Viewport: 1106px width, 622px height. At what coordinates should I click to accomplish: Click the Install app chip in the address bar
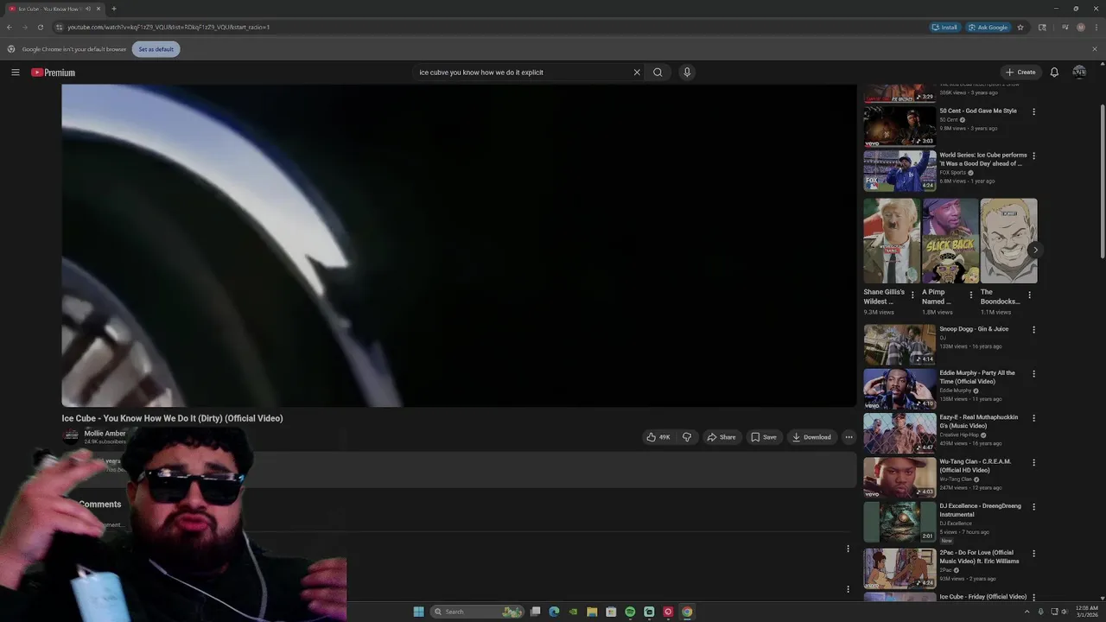944,27
